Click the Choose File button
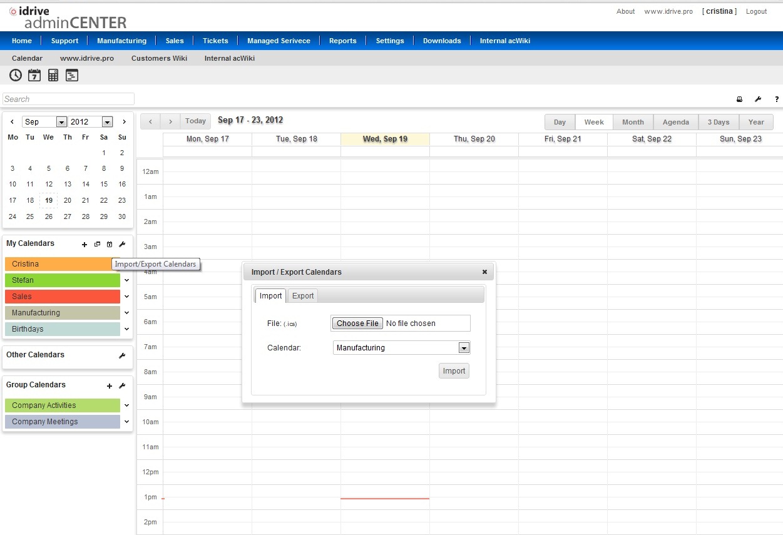Image resolution: width=783 pixels, height=535 pixels. [357, 324]
